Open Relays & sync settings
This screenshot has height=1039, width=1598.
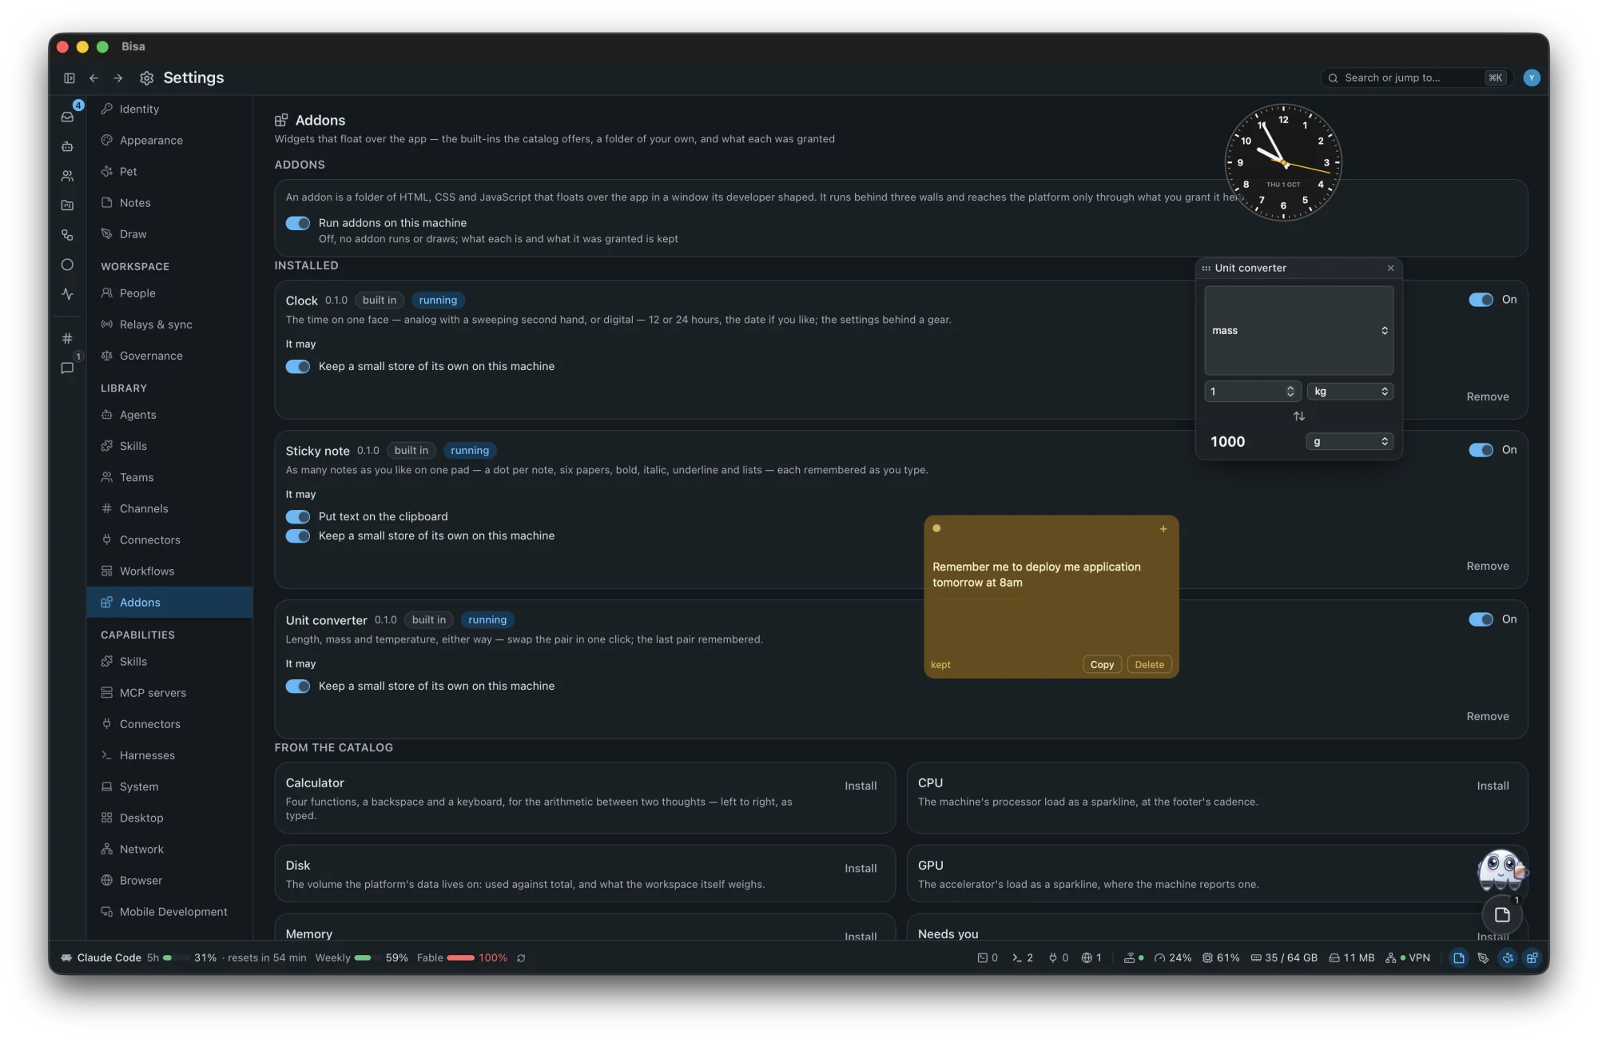pyautogui.click(x=156, y=324)
